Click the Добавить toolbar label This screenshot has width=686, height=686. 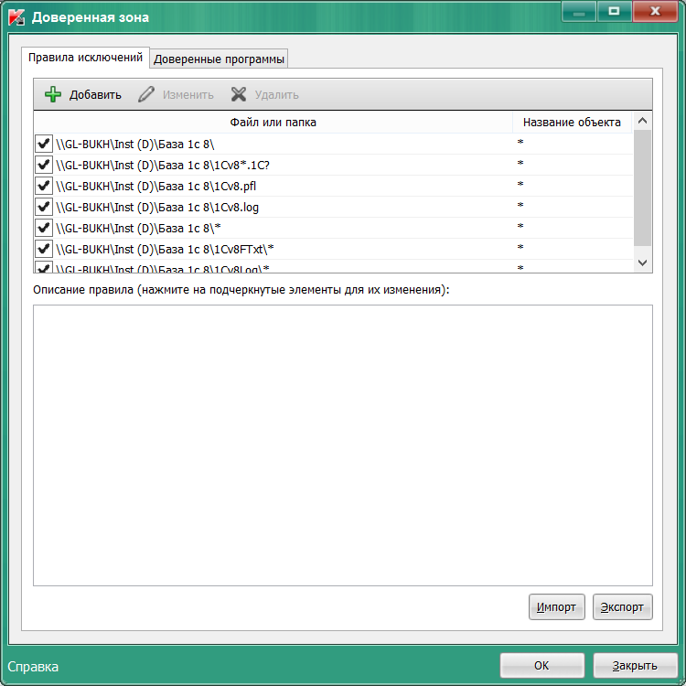[95, 95]
